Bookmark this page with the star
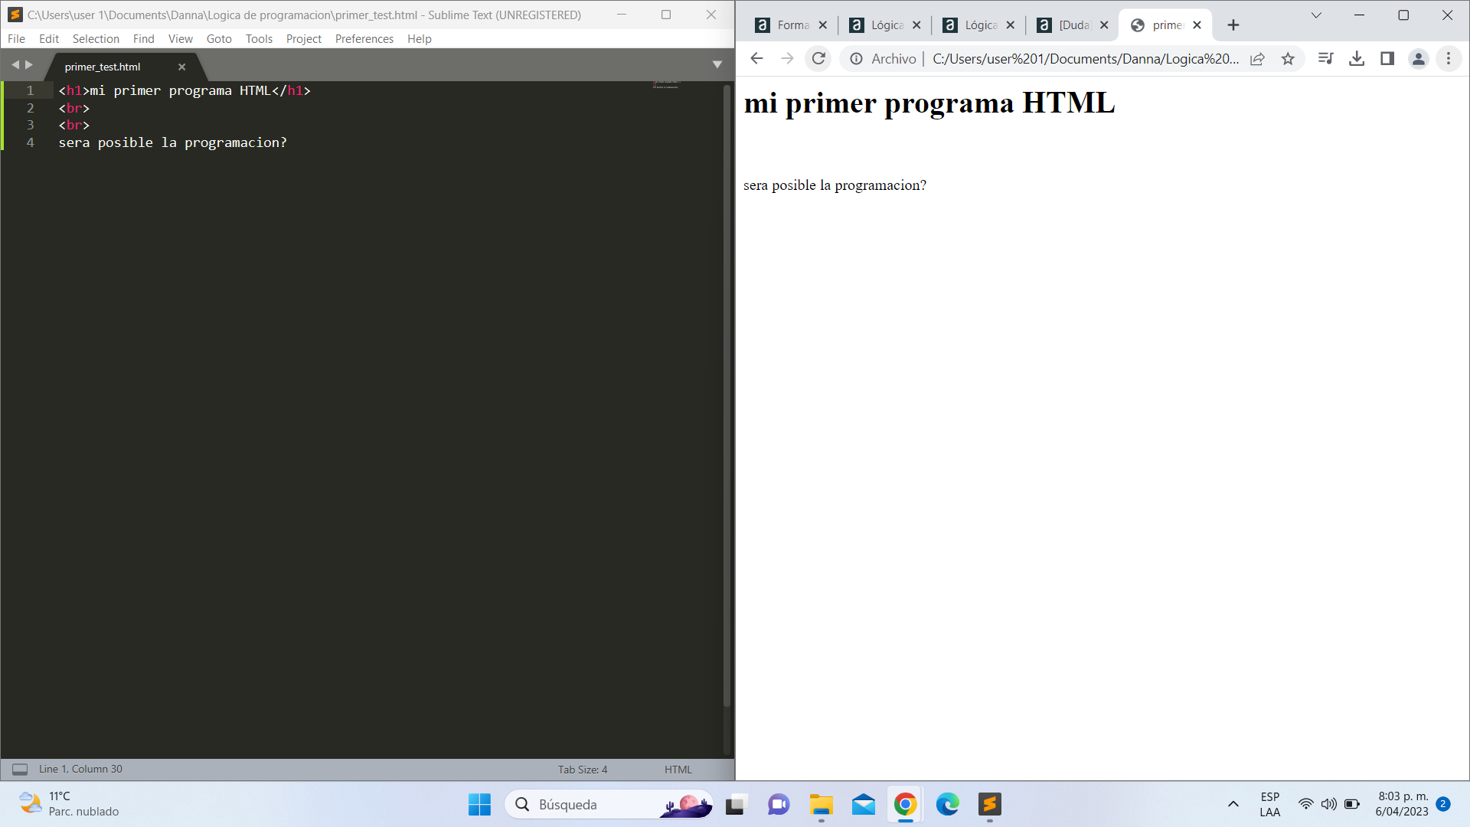 pyautogui.click(x=1288, y=59)
